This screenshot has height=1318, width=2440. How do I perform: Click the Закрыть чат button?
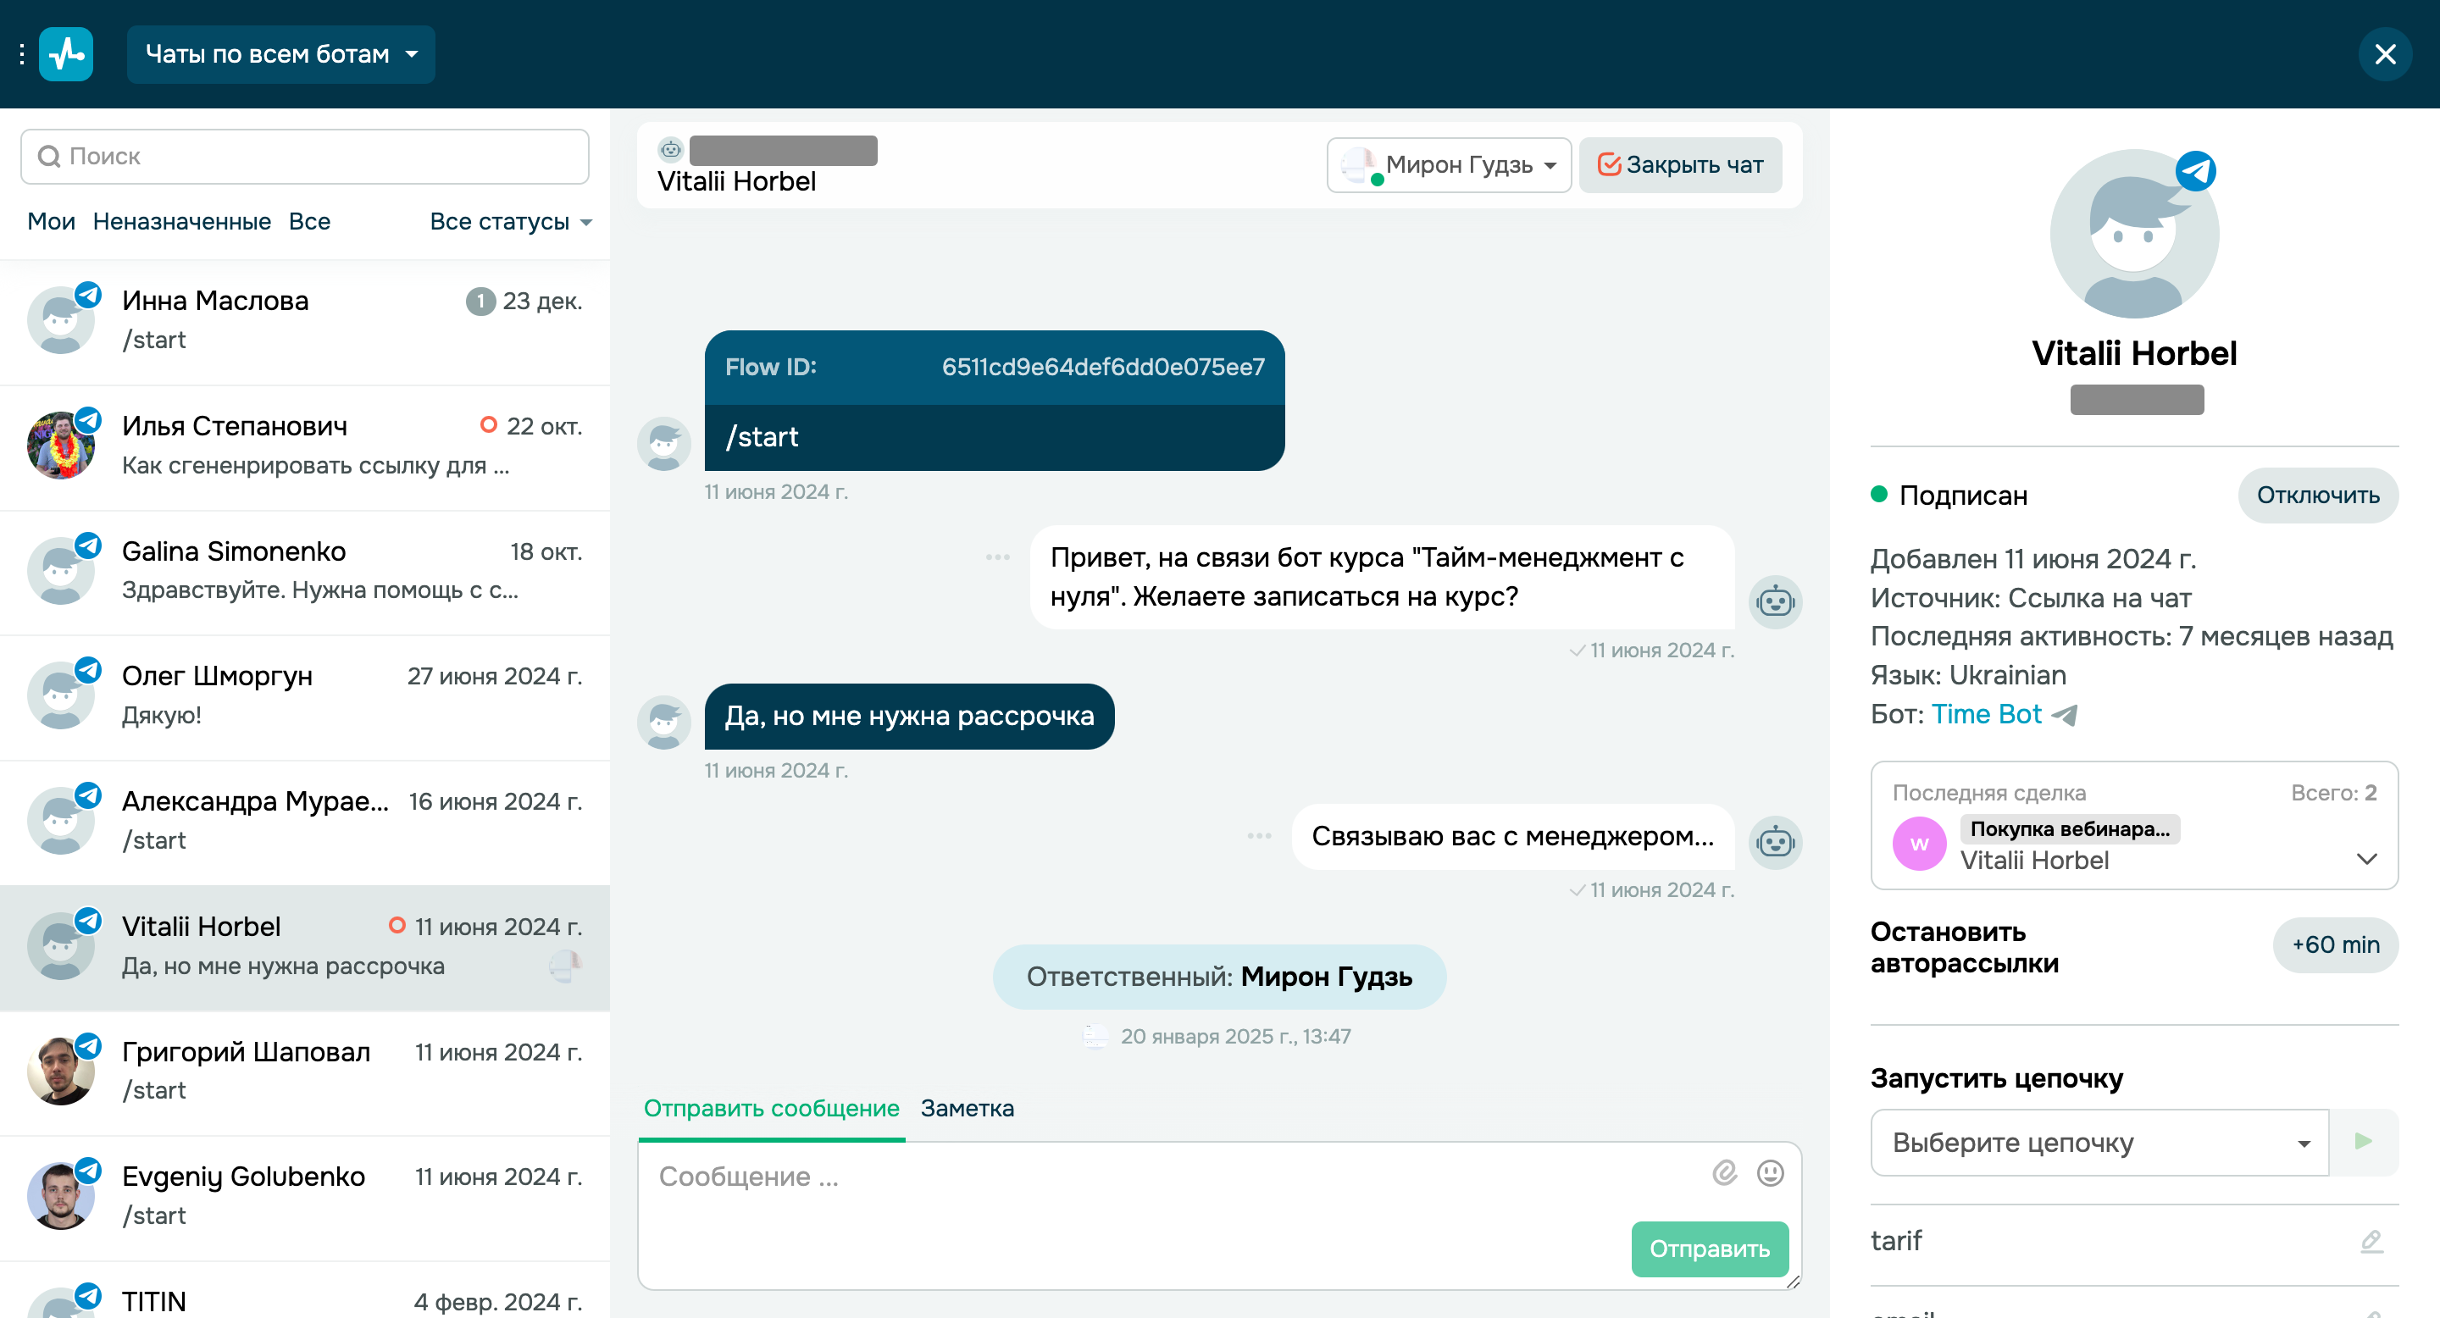pyautogui.click(x=1679, y=163)
